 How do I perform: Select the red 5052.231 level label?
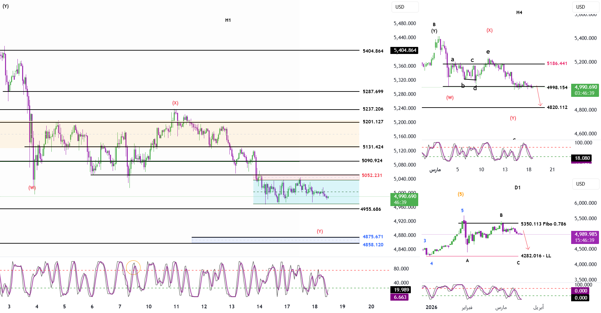click(372, 175)
